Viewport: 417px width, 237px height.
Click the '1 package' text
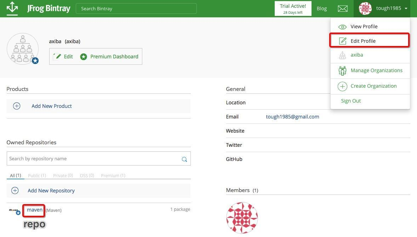click(x=180, y=209)
